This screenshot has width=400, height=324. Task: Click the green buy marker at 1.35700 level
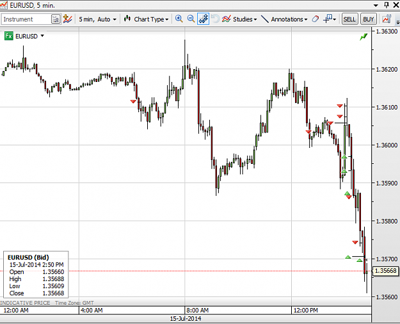pyautogui.click(x=348, y=257)
